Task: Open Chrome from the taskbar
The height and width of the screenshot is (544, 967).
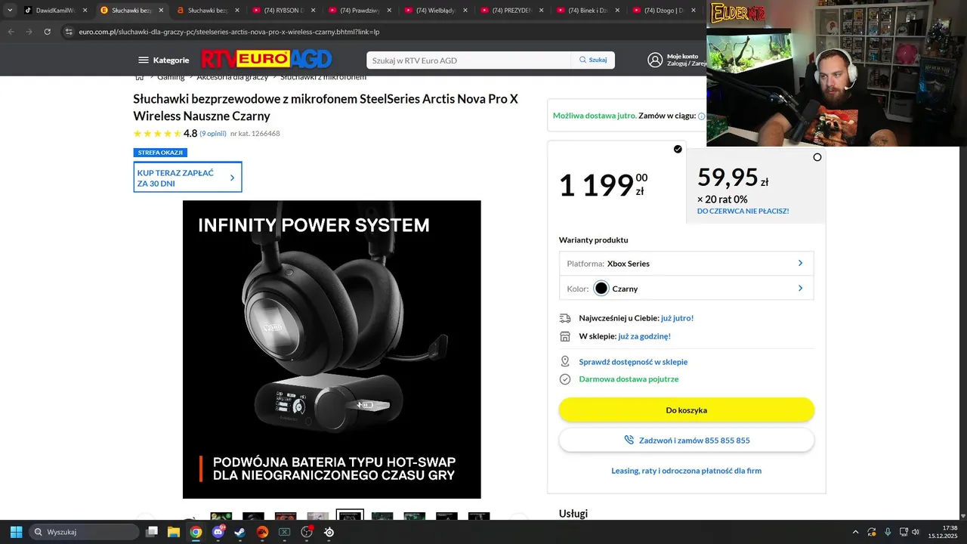Action: (196, 532)
